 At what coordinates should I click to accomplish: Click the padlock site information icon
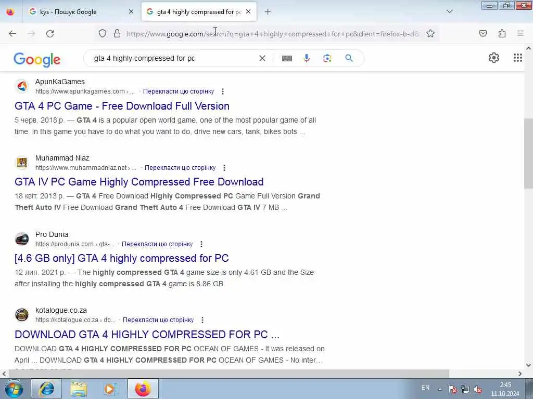(x=117, y=34)
